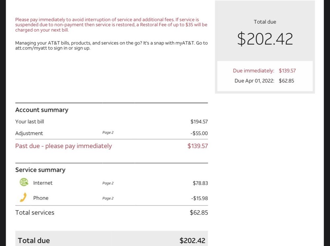
Task: Click the Your last bill $194.57 amount
Action: tap(199, 122)
